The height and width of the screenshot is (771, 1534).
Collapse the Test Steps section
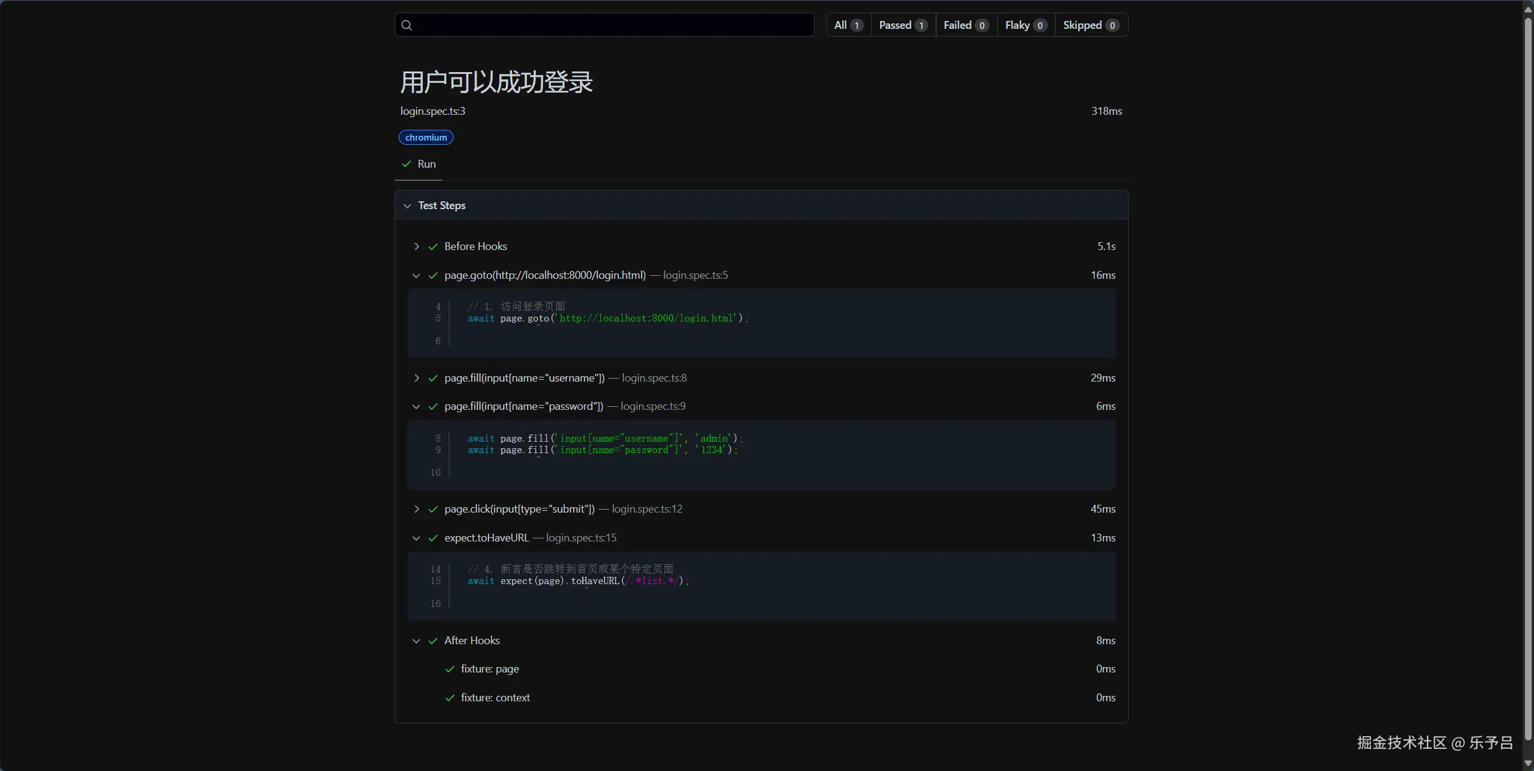(407, 206)
